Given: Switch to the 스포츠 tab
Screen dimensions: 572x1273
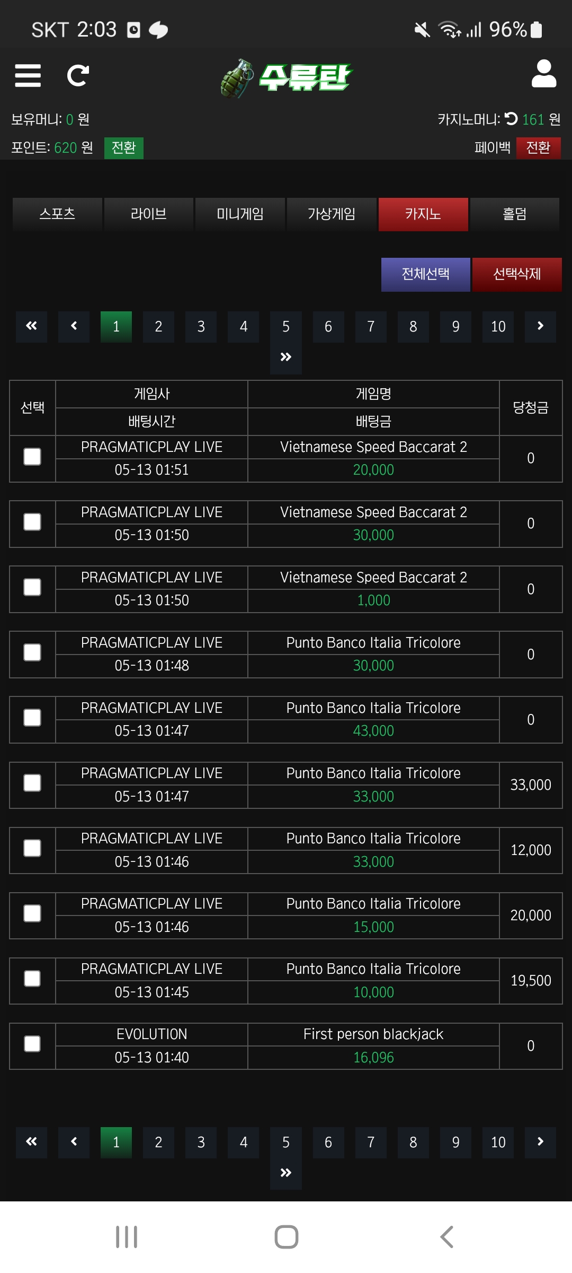Looking at the screenshot, I should coord(57,214).
